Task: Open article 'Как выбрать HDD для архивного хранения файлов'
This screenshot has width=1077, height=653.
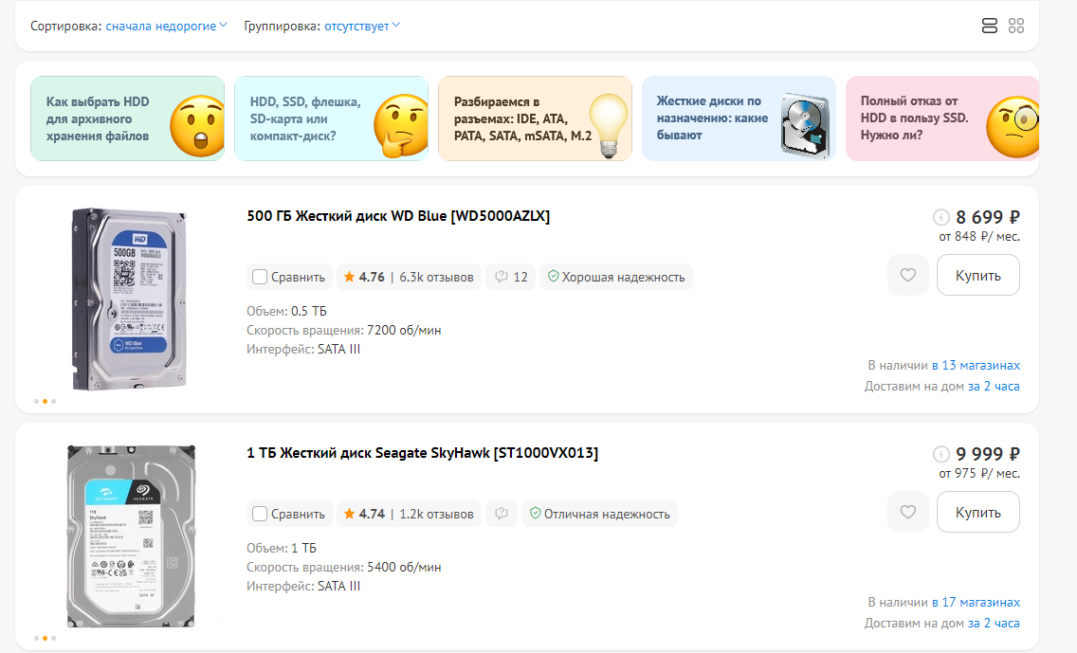Action: click(x=128, y=118)
